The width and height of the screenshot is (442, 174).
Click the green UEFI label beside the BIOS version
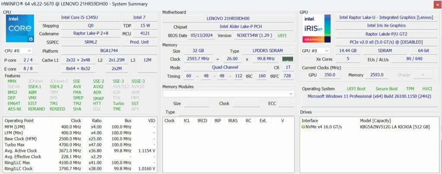click(x=282, y=35)
